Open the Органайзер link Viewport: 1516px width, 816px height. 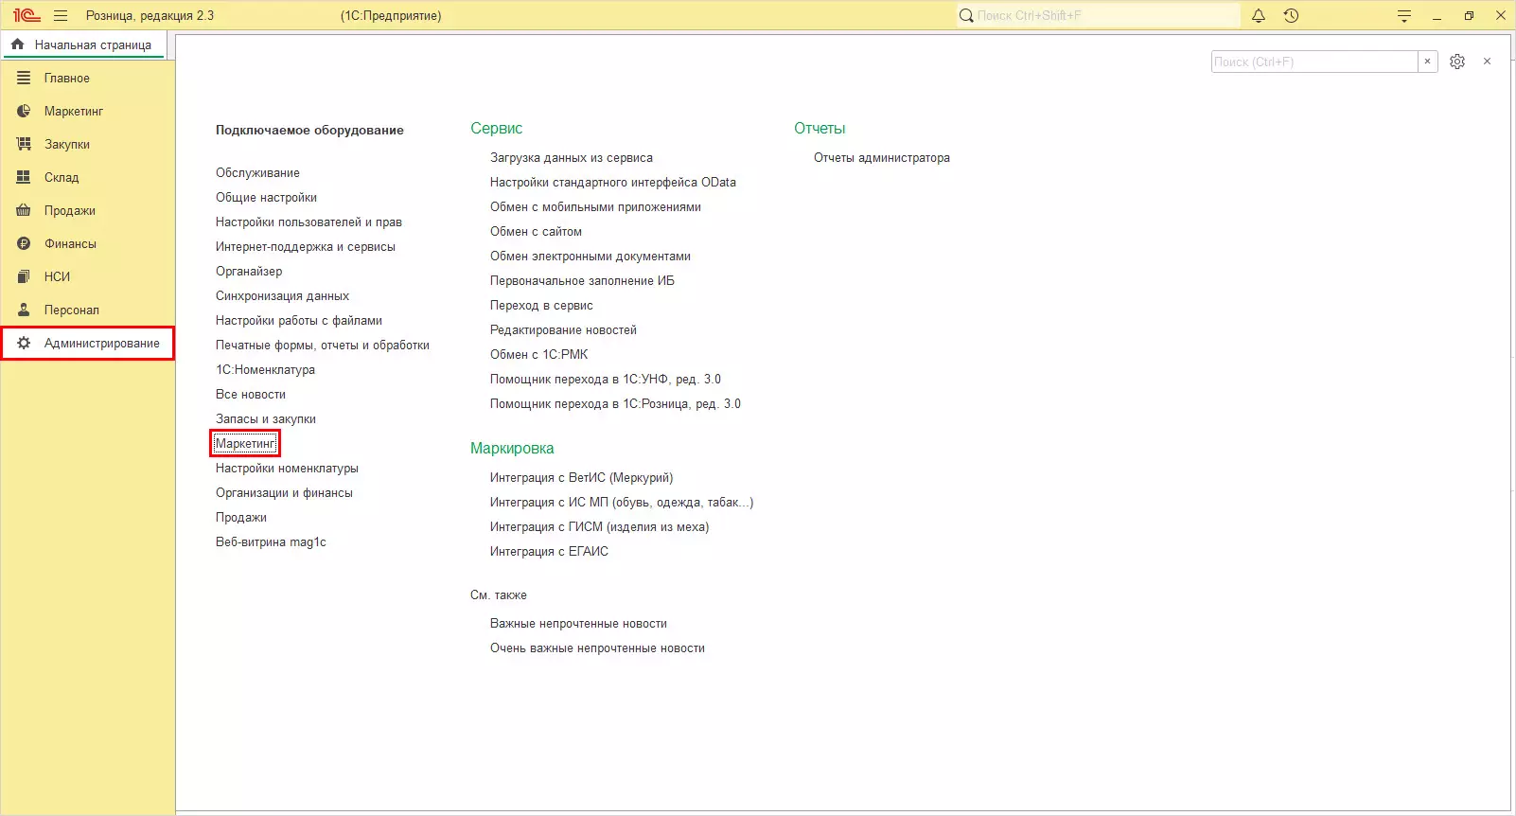(249, 272)
